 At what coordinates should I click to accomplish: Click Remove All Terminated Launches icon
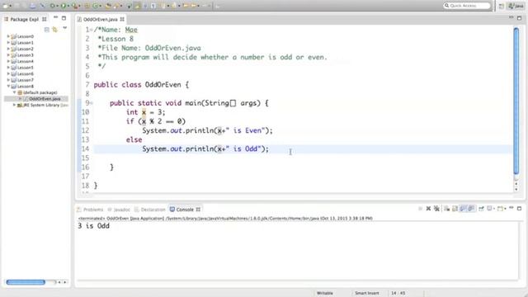pyautogui.click(x=436, y=209)
